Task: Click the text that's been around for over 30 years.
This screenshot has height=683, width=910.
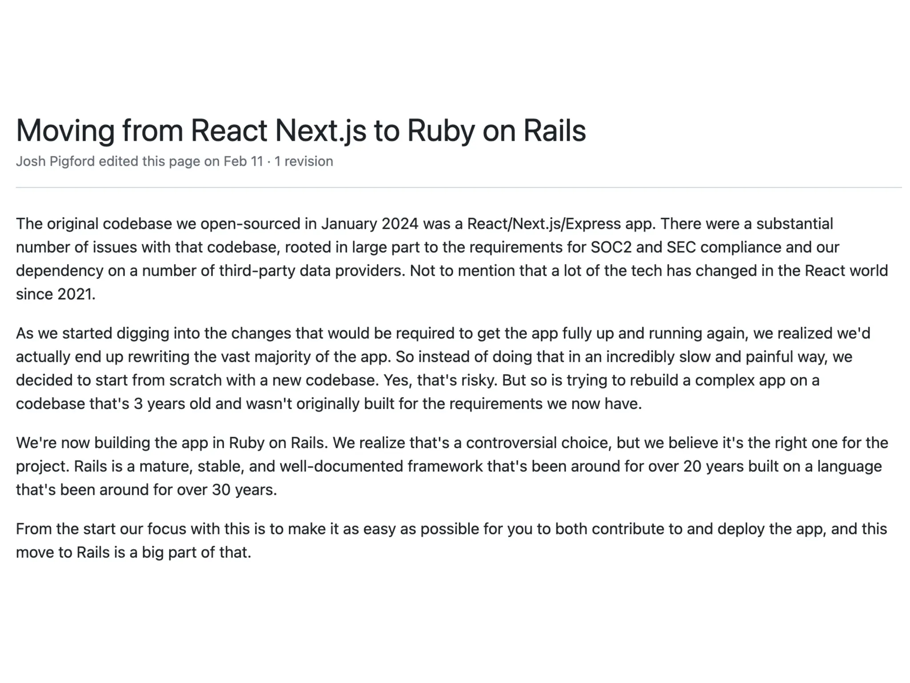Action: pyautogui.click(x=147, y=490)
